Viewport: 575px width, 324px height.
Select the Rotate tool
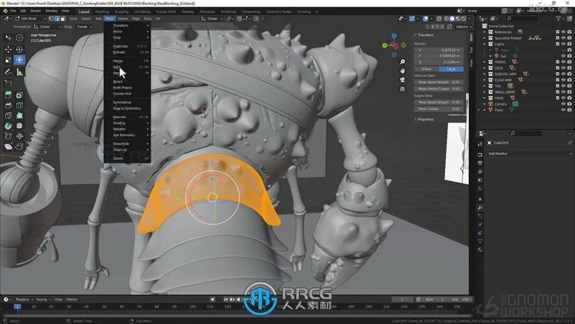click(18, 49)
